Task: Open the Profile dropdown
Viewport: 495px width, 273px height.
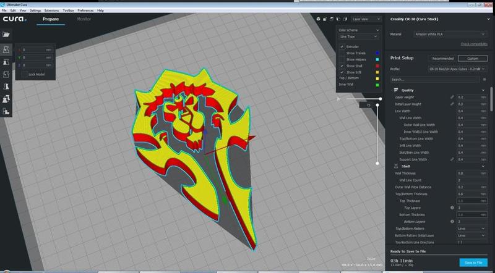Action: click(457, 69)
